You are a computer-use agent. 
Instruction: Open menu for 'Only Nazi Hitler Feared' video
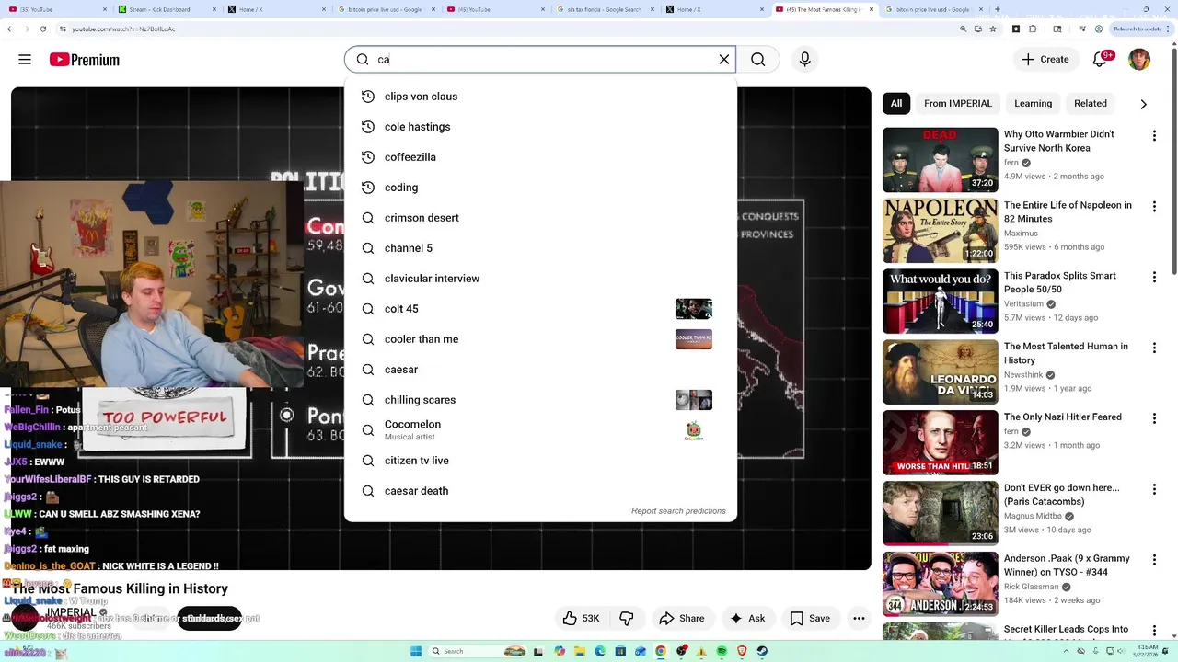(x=1154, y=418)
